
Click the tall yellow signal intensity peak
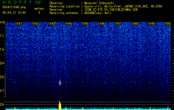pos(60,105)
